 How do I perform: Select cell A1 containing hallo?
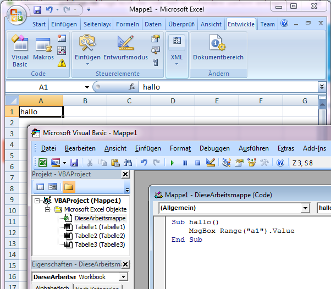click(41, 112)
